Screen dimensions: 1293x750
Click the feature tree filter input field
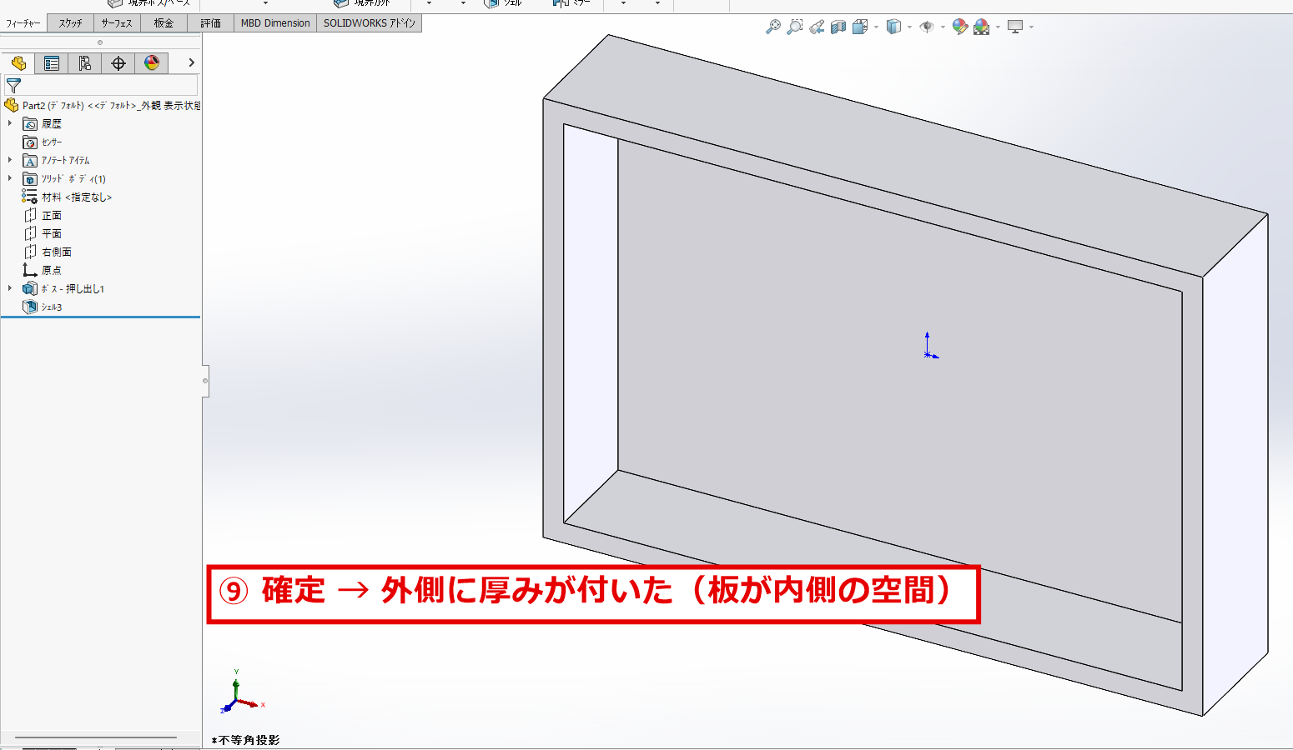(x=101, y=86)
